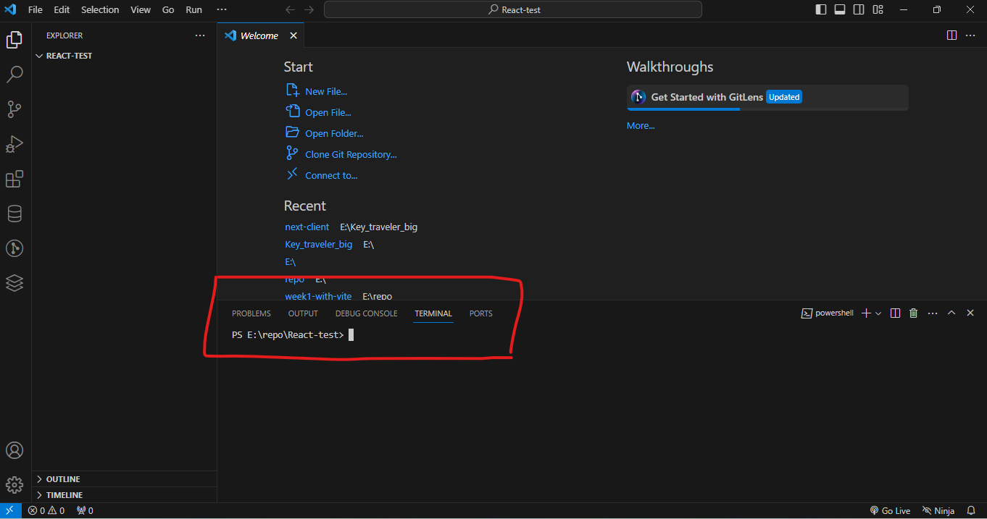Toggle the bottom panel visibility
The image size is (987, 519).
coord(840,9)
